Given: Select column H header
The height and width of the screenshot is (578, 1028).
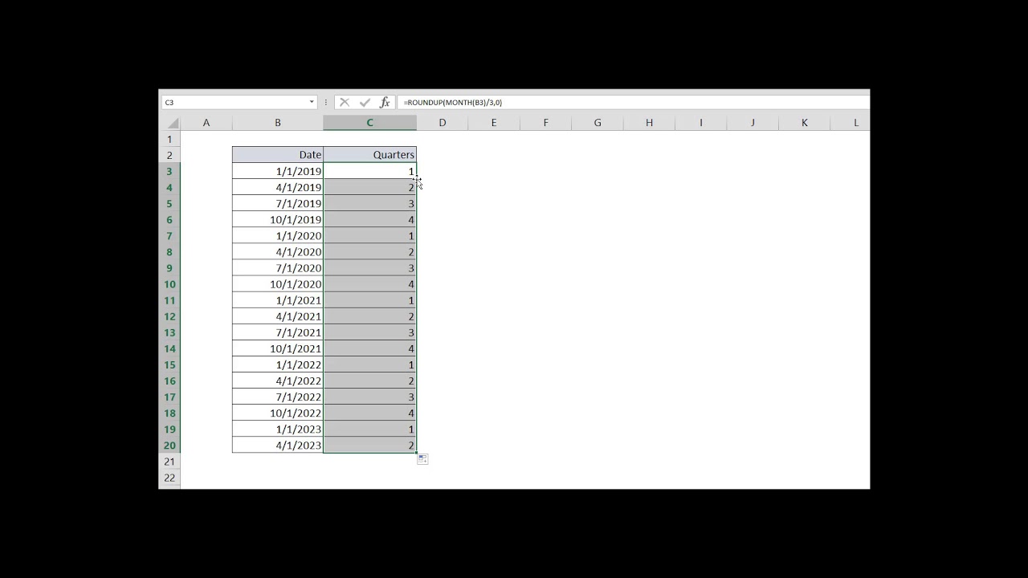Looking at the screenshot, I should click(649, 123).
